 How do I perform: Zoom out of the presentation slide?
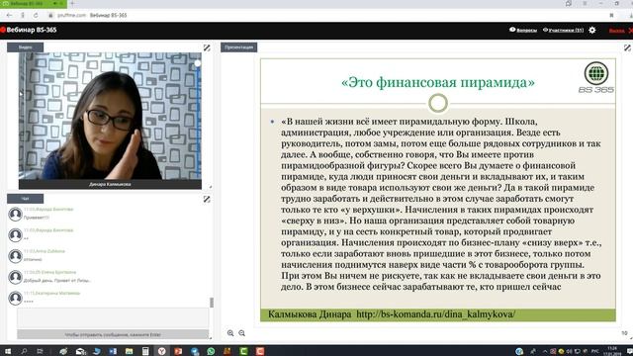click(241, 333)
